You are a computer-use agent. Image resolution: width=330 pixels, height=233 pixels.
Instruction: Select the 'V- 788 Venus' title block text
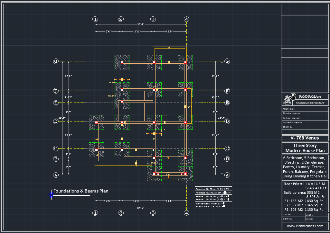pos(305,138)
